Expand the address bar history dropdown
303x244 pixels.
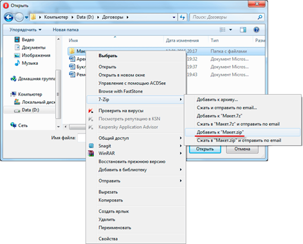click(x=174, y=17)
